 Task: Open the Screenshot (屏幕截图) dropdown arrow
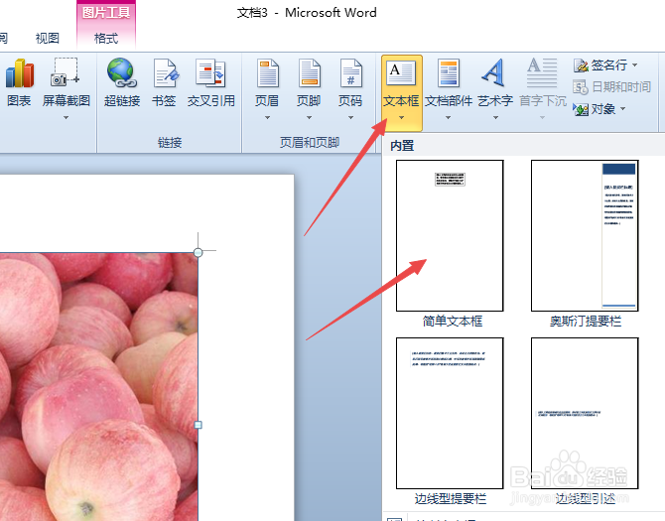click(x=66, y=117)
